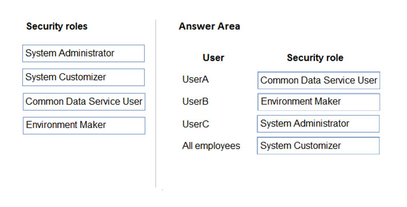Click UserA's Common Data Service User box
Image resolution: width=407 pixels, height=207 pixels.
click(x=319, y=81)
